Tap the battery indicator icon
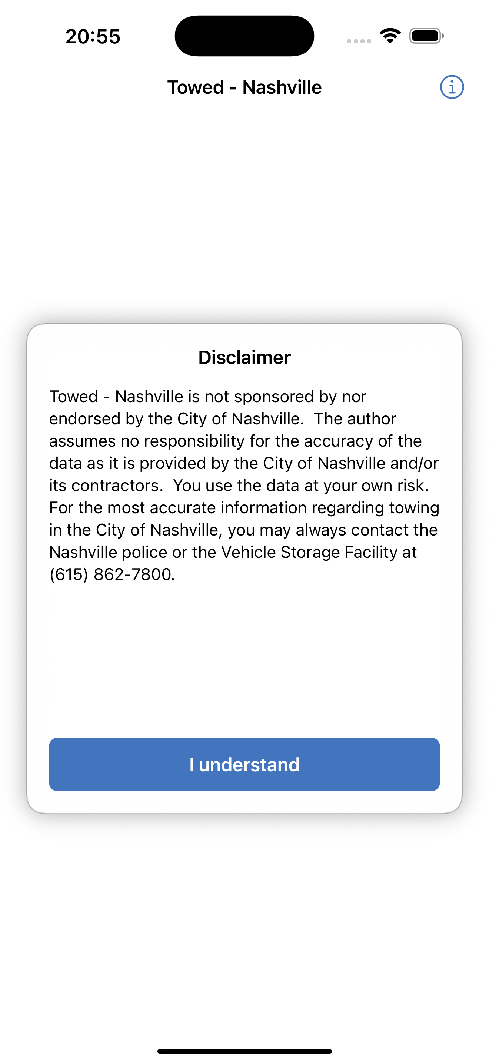The height and width of the screenshot is (1063, 489). click(x=426, y=36)
